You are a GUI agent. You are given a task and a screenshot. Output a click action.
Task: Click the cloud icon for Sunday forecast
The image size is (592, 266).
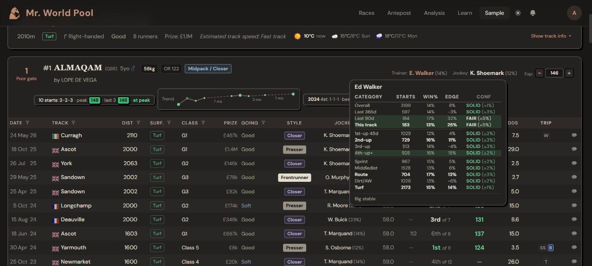[x=334, y=36]
